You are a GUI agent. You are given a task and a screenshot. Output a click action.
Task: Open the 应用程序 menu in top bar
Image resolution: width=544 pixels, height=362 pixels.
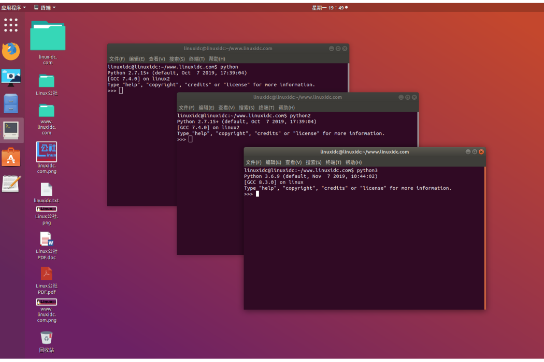13,8
